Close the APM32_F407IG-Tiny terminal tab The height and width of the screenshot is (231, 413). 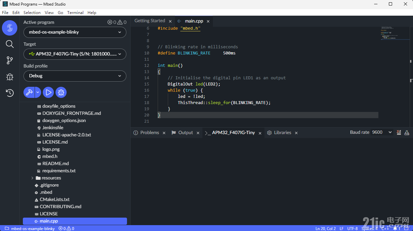[x=260, y=133]
